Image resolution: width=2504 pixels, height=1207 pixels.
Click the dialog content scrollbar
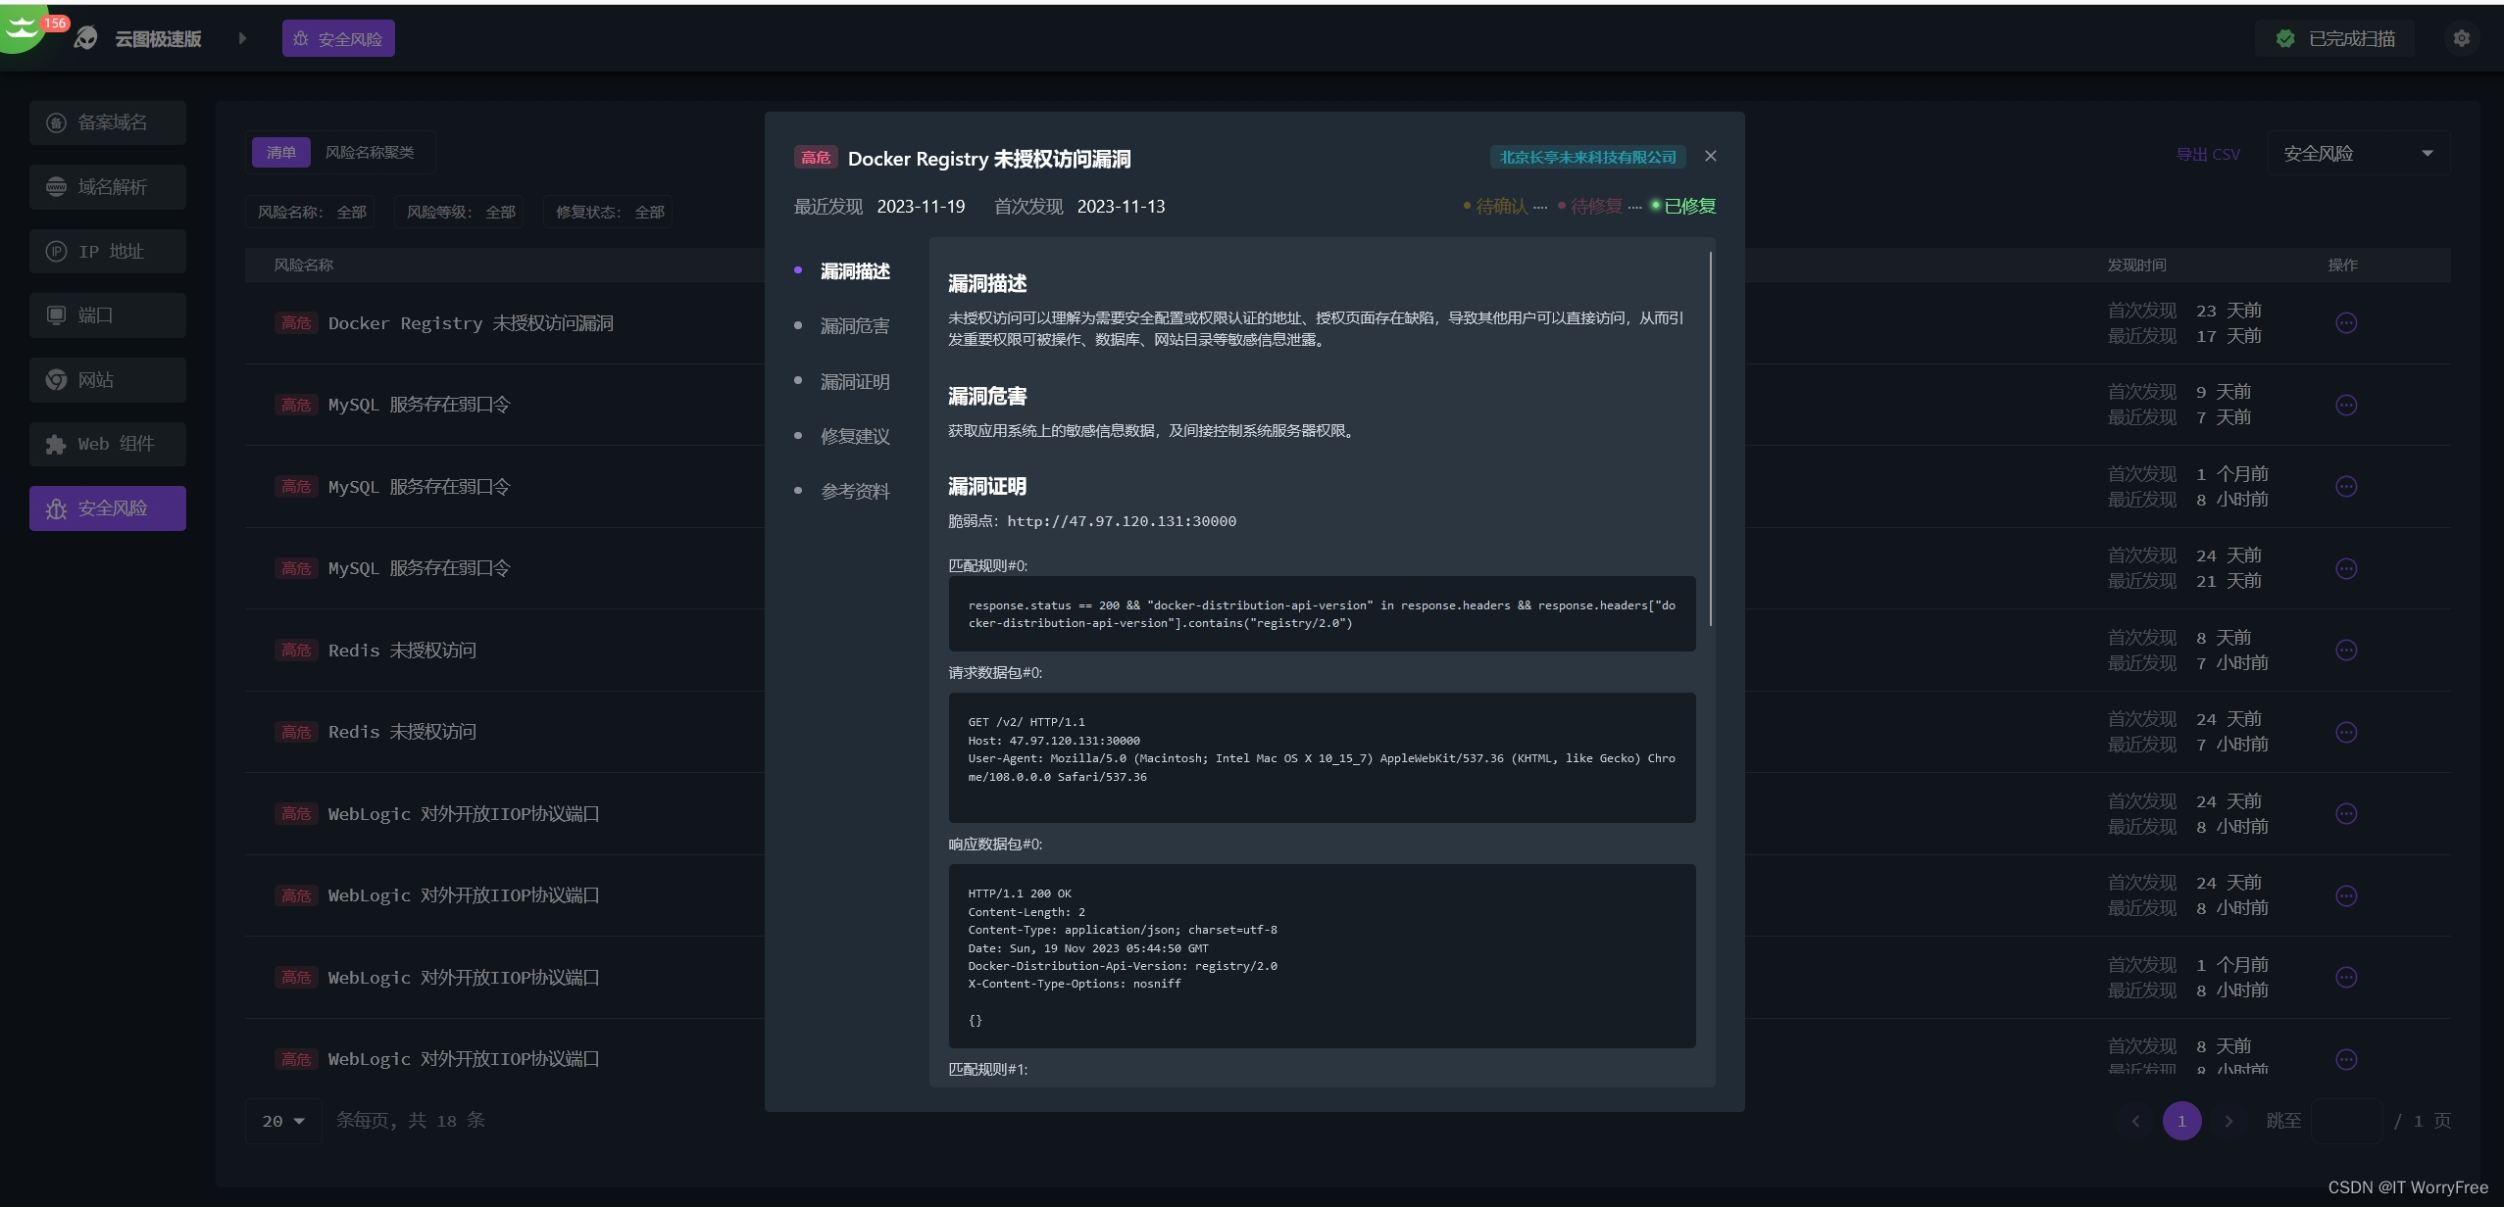[1711, 439]
